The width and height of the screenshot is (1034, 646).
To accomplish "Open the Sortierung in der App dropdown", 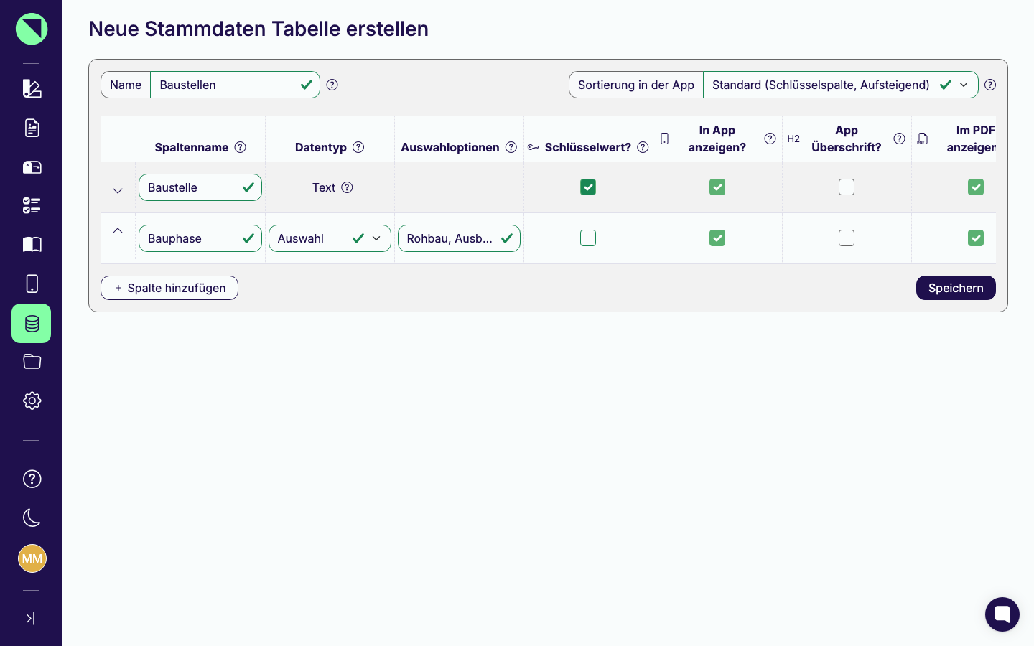I will [841, 85].
